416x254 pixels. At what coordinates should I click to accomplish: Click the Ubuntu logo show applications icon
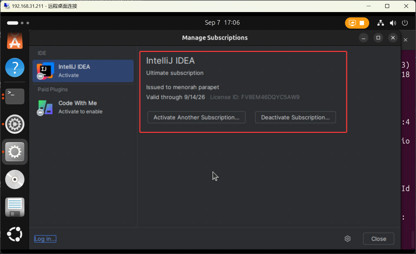15,234
